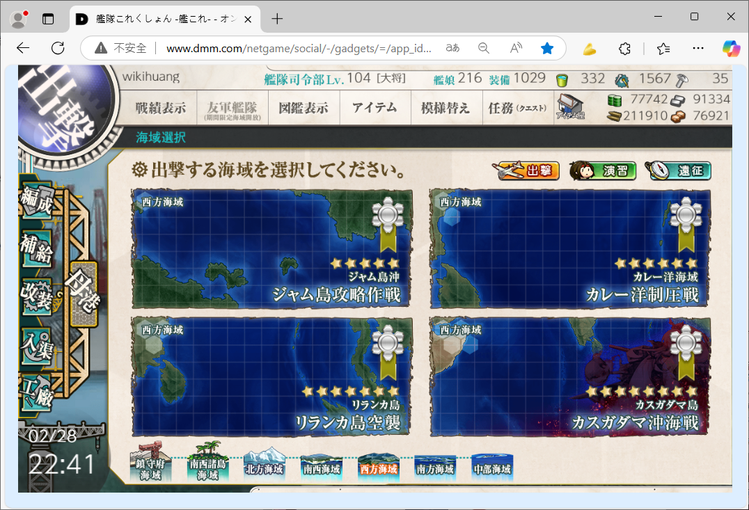Click the development material gear icon
Screen dimensions: 749x510
[x=622, y=80]
